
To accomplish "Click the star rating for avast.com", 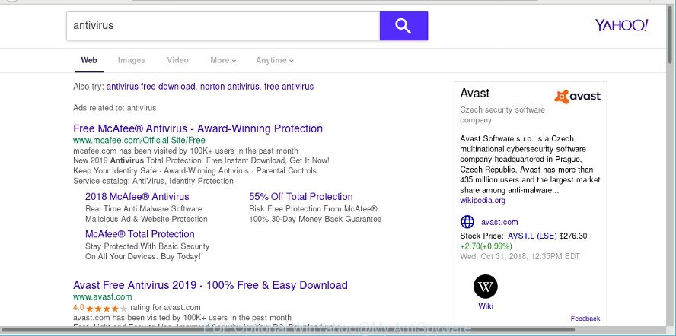I will point(107,308).
